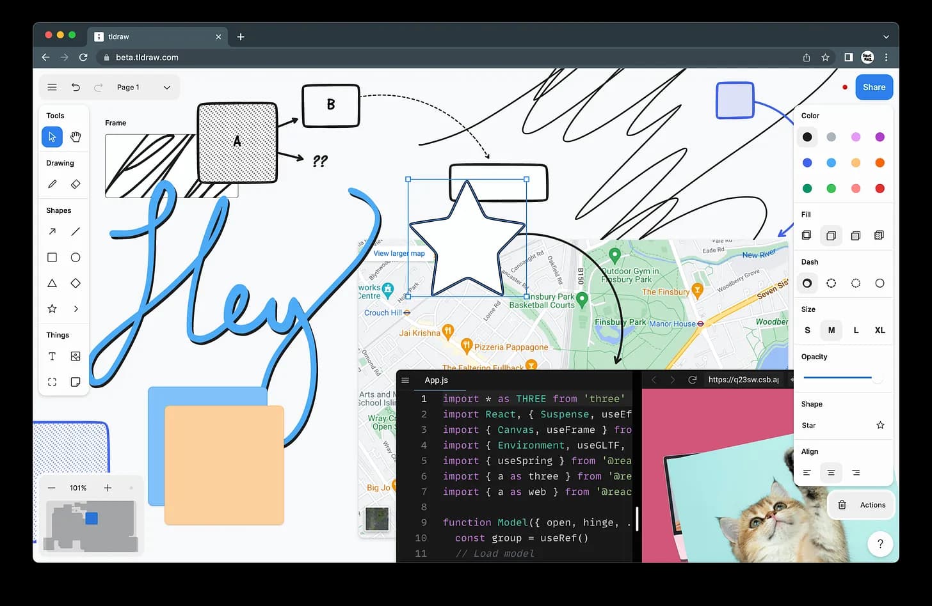Select the Rectangle shape tool
This screenshot has width=932, height=606.
[x=52, y=258]
